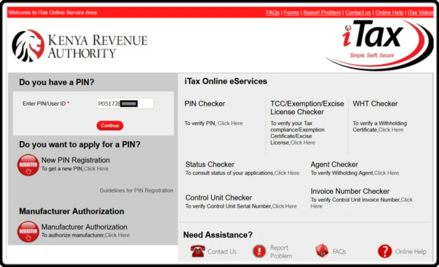
Task: Click the Report Problem text in Need Assistance
Action: (281, 251)
